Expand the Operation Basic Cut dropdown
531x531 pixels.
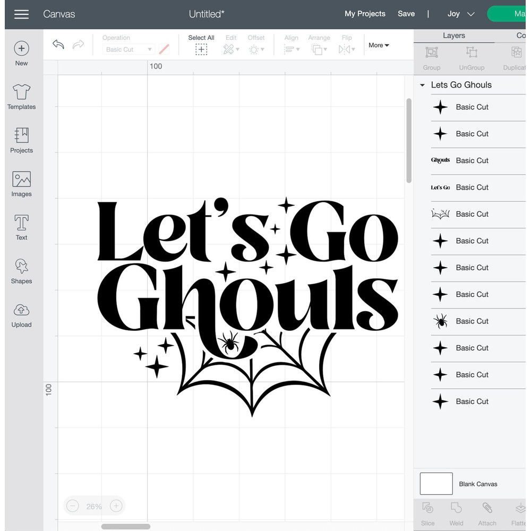click(127, 49)
